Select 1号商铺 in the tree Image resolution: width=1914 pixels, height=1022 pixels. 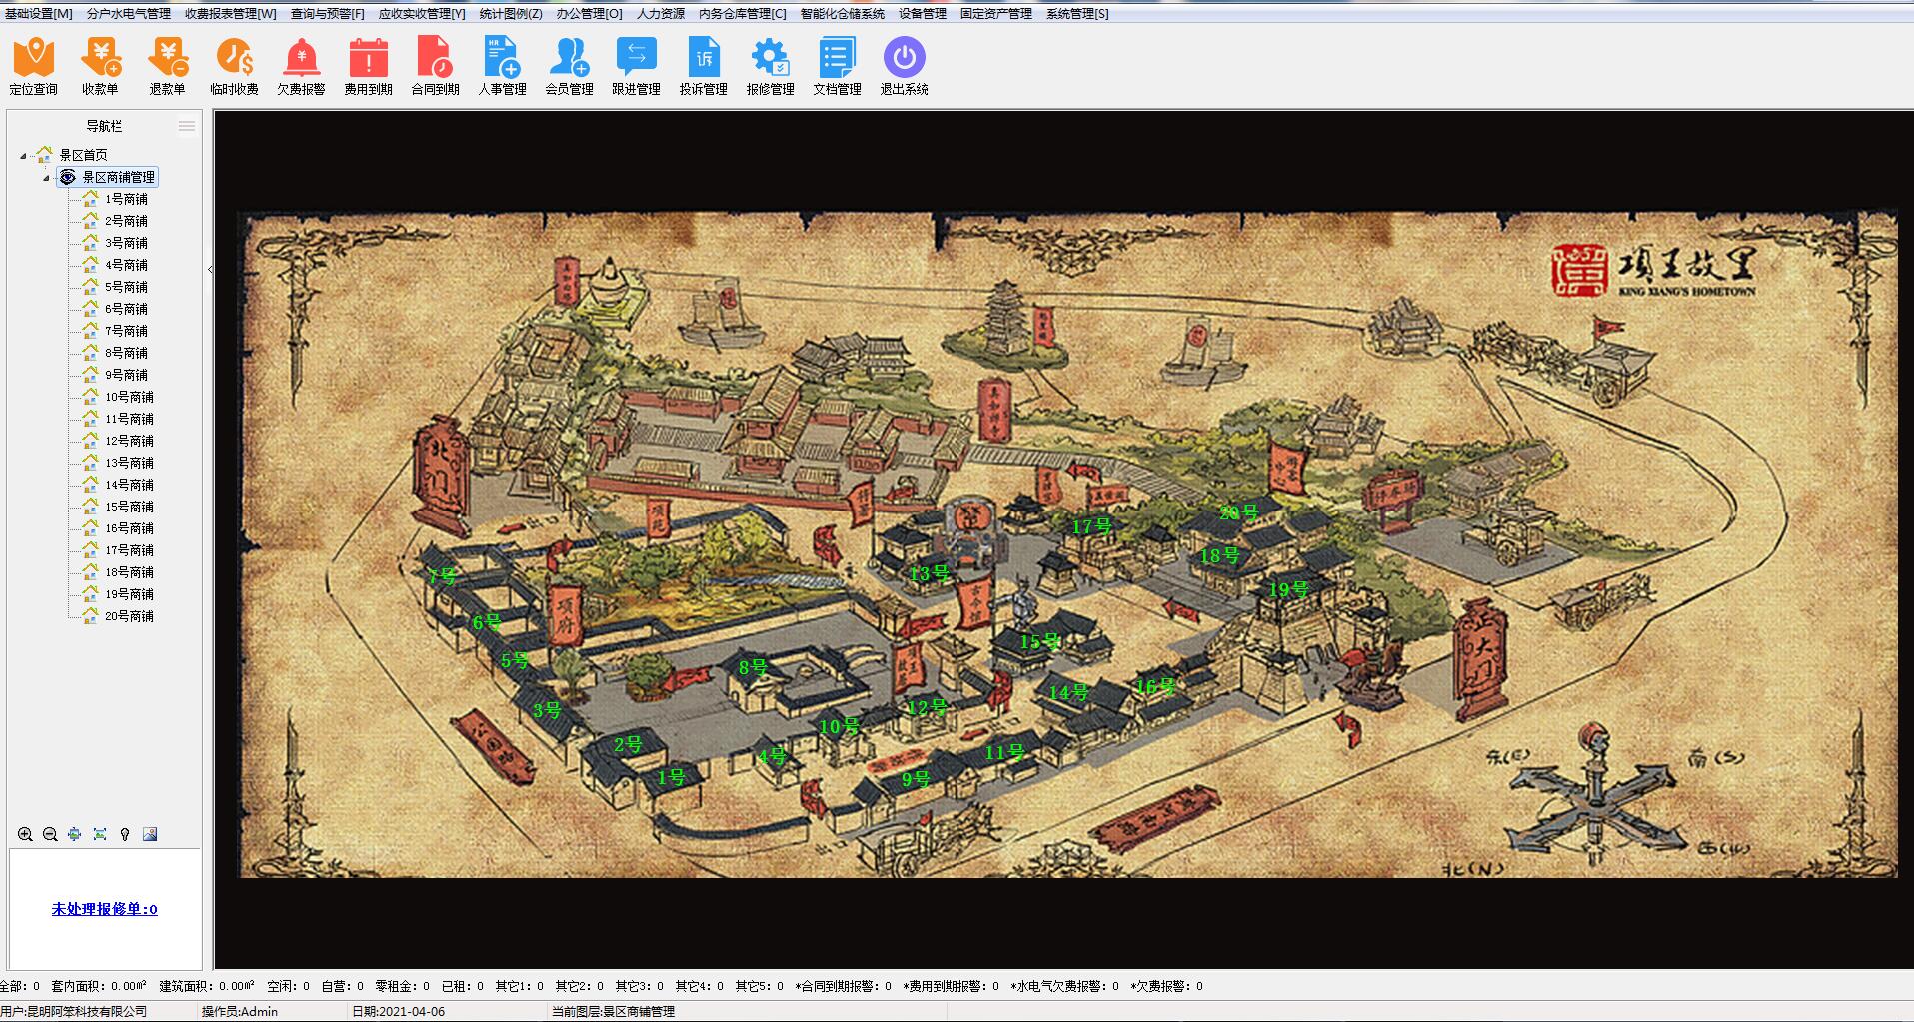(126, 199)
